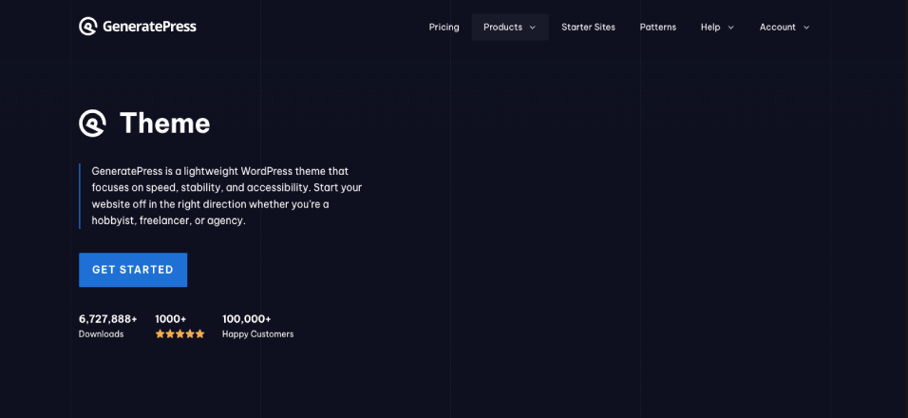Viewport: 908px width, 418px height.
Task: Click the GeneratePress logo icon in header
Action: click(88, 27)
